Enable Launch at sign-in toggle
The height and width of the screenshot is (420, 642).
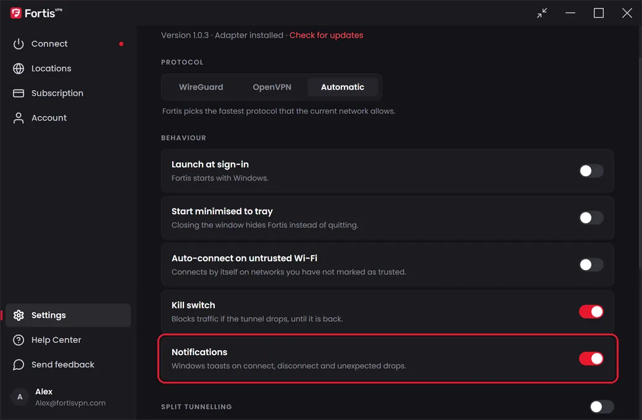[591, 171]
